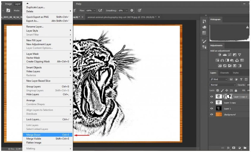Screen dimensions: 251x152
Task: Expand the Arrange submenu
Action: [48, 100]
